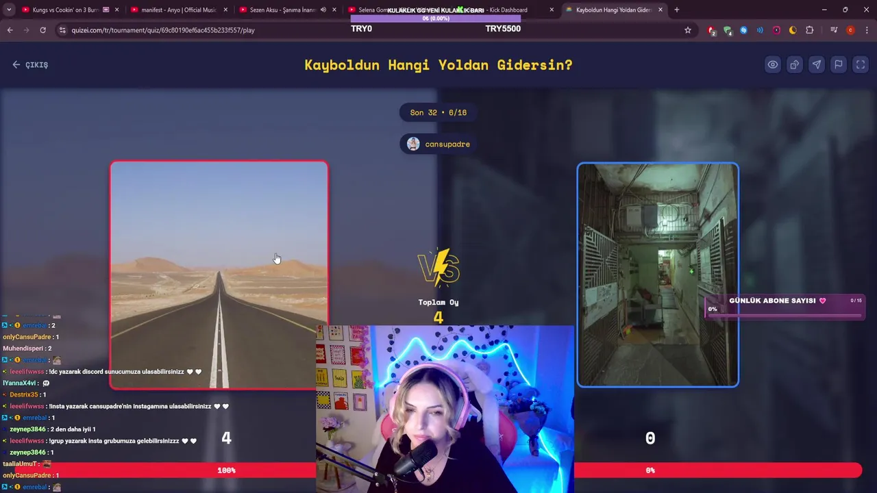Image resolution: width=877 pixels, height=493 pixels.
Task: Click the taallaUmuT chat username
Action: (19, 464)
